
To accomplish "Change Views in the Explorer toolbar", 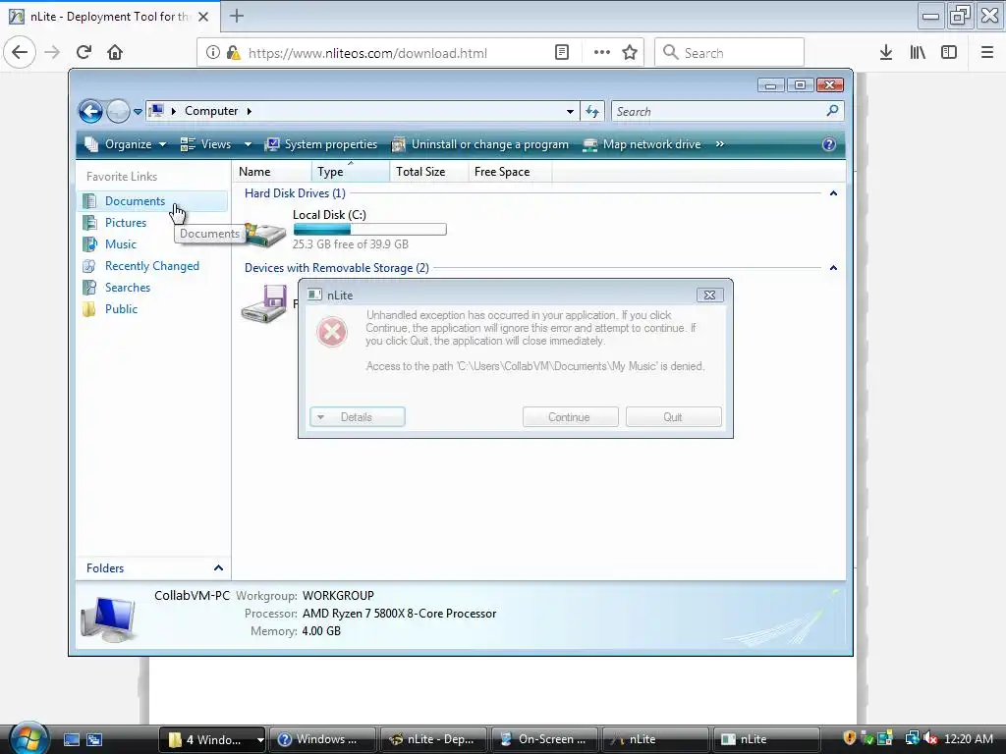I will (205, 144).
